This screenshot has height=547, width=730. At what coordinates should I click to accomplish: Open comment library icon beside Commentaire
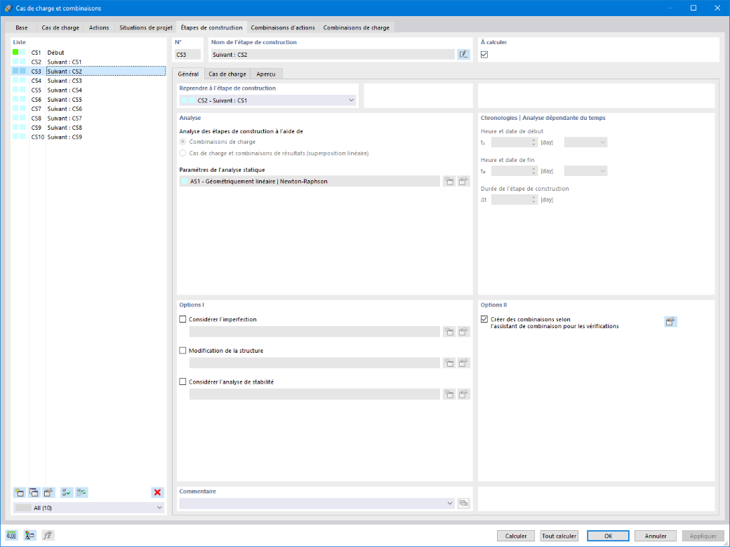click(x=463, y=504)
